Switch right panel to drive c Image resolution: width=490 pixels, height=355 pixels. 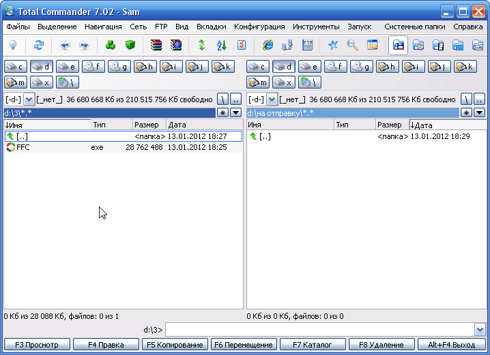[x=258, y=67]
